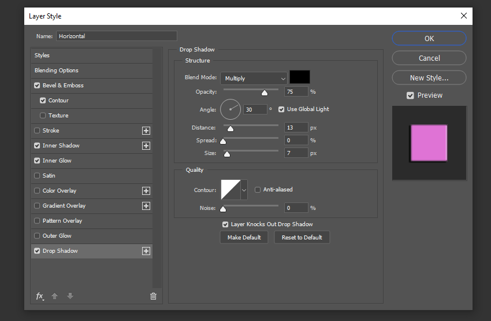Click the Spread slider handle

pos(223,141)
